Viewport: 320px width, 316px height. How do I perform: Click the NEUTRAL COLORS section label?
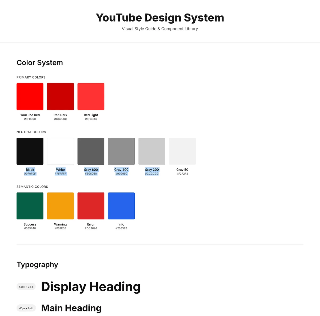click(x=31, y=132)
